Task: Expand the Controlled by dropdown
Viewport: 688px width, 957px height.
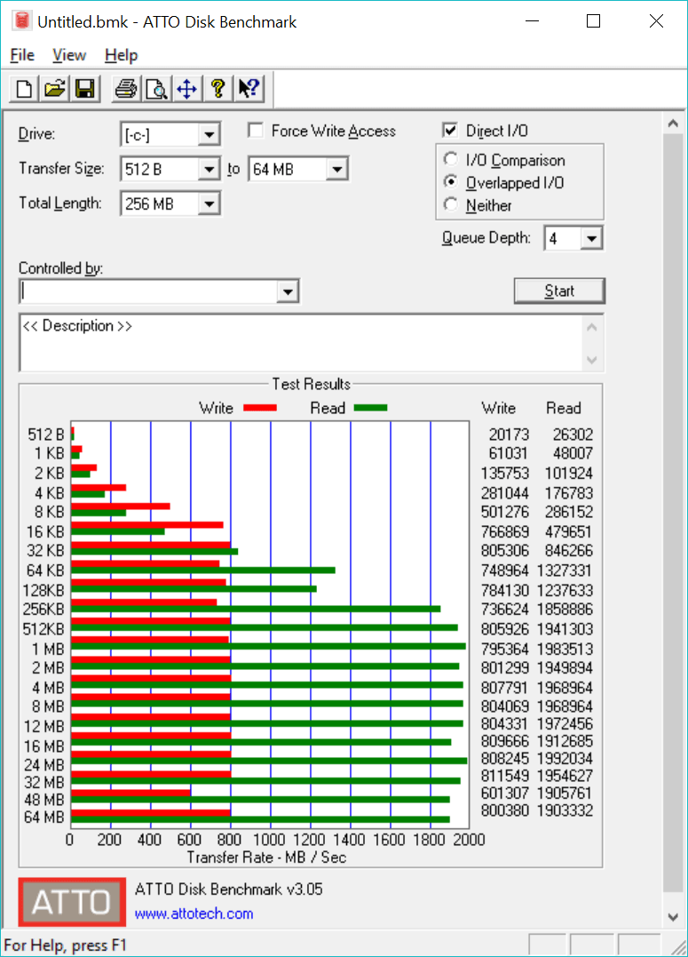Action: (x=288, y=291)
